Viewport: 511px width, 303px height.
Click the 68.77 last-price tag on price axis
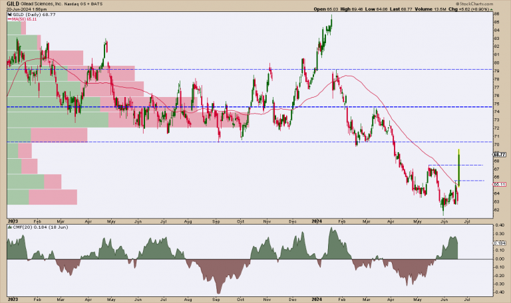[499, 155]
